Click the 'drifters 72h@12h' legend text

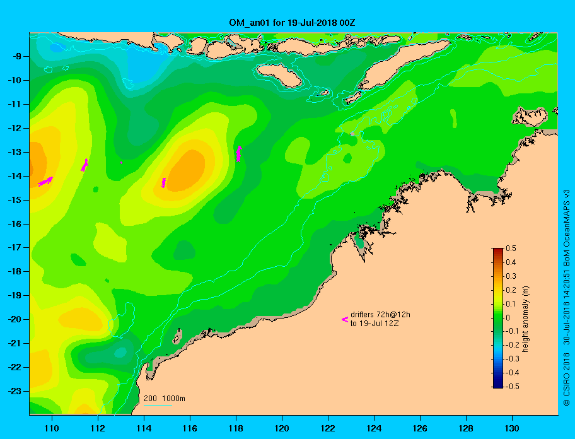pyautogui.click(x=380, y=315)
